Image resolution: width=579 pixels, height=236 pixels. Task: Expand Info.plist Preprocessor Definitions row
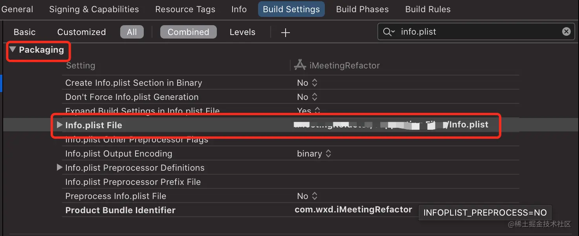[59, 168]
